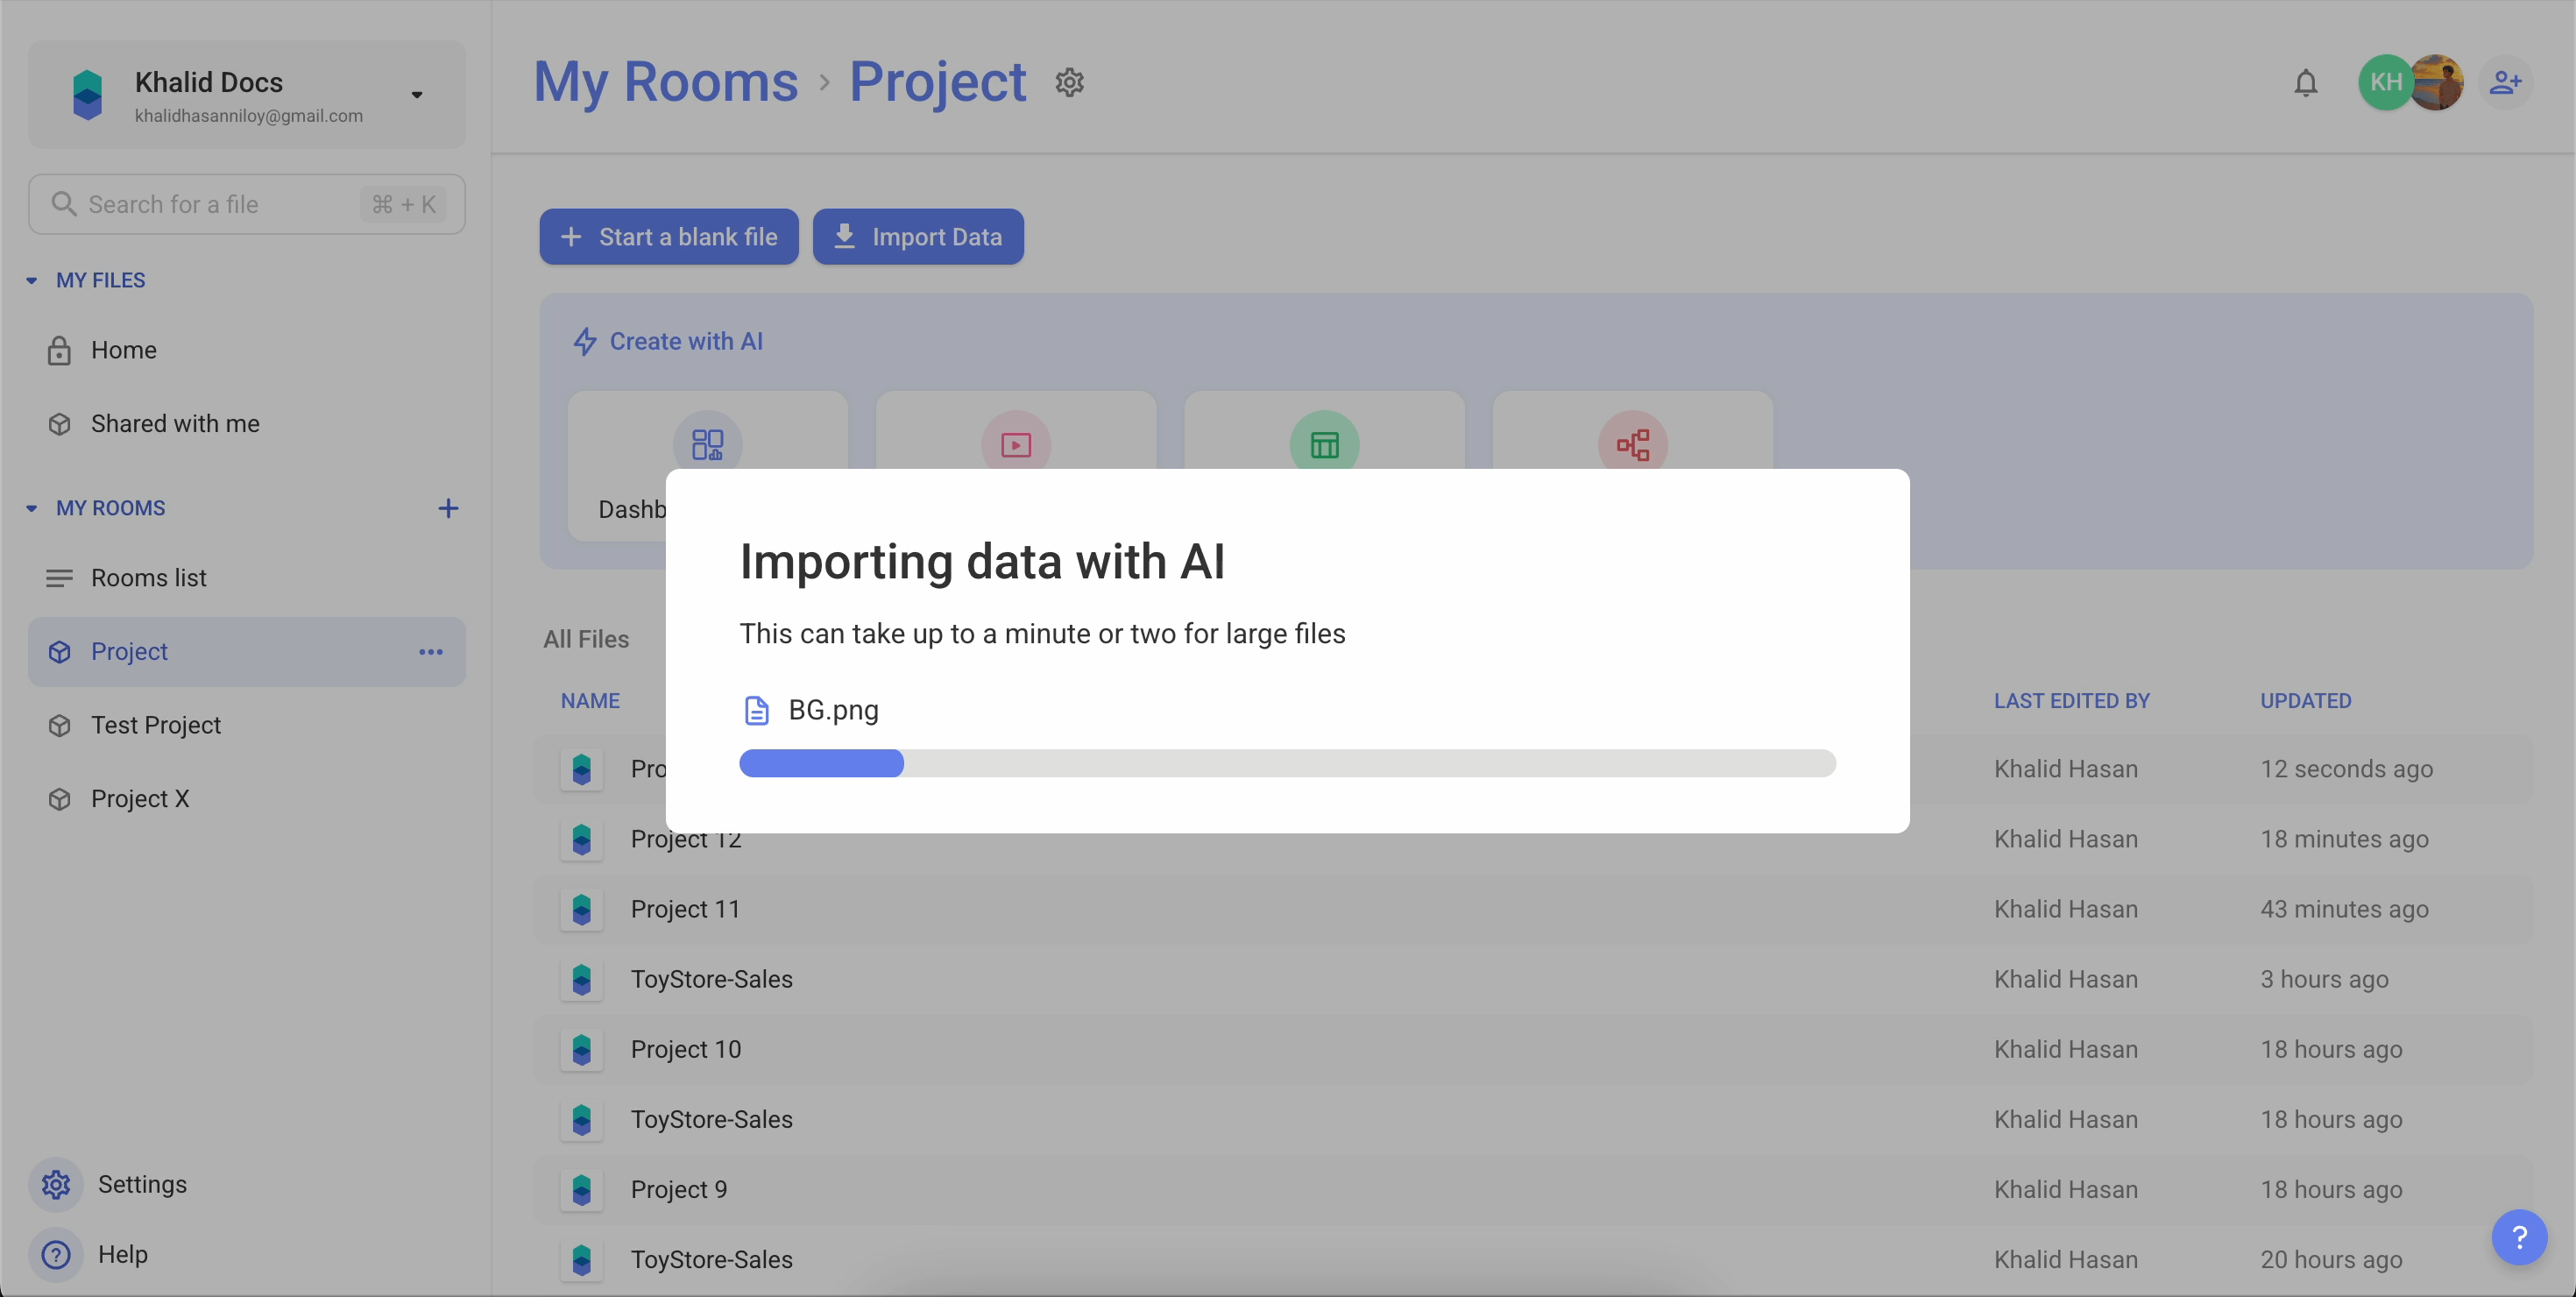Click the Dashboard AI template icon
Image resolution: width=2576 pixels, height=1297 pixels.
point(707,443)
